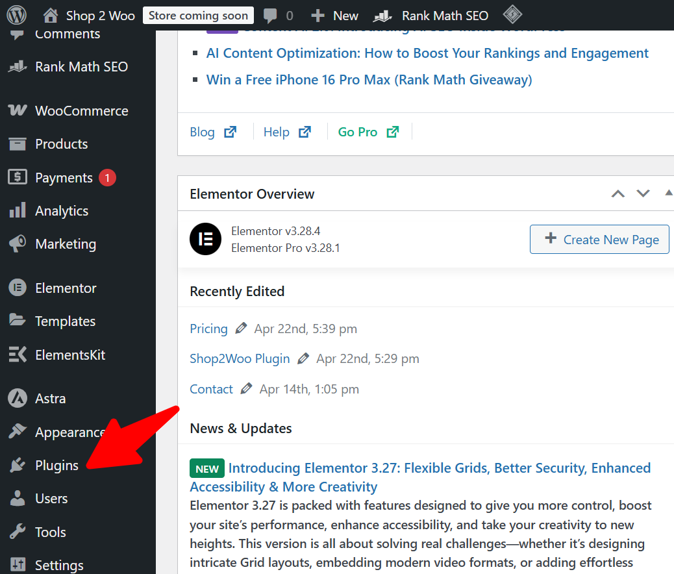Toggle Elementor Overview panel with triangle
This screenshot has height=574, width=674.
[669, 193]
